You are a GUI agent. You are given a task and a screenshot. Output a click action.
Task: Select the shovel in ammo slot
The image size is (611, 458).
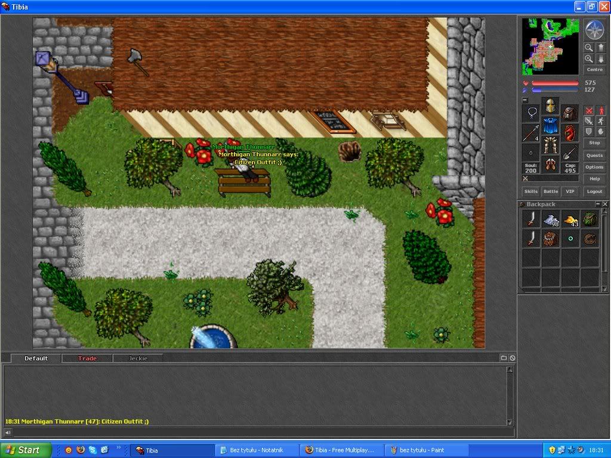(570, 153)
